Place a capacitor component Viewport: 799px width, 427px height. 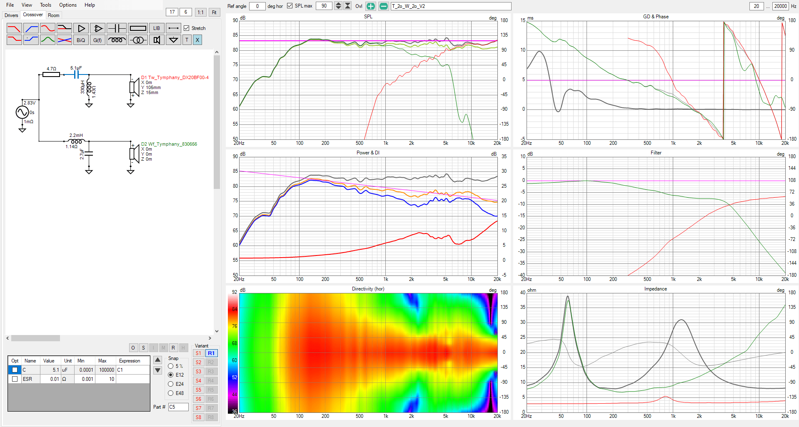pos(117,28)
